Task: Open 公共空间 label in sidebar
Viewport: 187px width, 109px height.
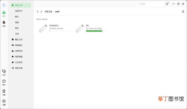Action: coord(19,62)
